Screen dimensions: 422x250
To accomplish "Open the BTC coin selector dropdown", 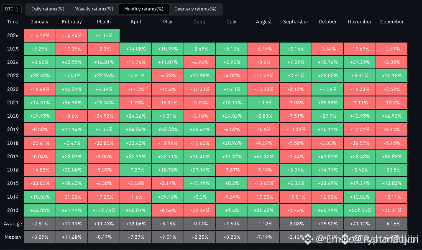I will click(x=12, y=9).
